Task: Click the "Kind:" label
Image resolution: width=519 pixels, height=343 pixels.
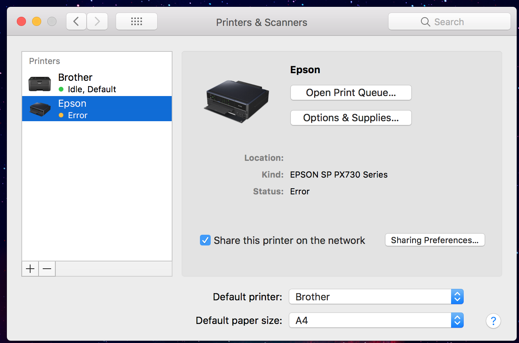Action: [x=273, y=175]
